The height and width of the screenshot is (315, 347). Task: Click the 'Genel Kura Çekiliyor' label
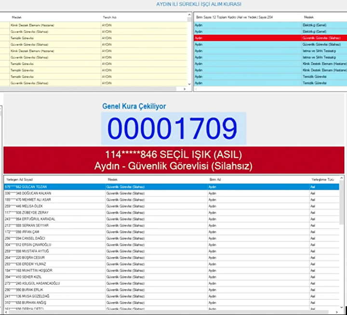click(134, 106)
